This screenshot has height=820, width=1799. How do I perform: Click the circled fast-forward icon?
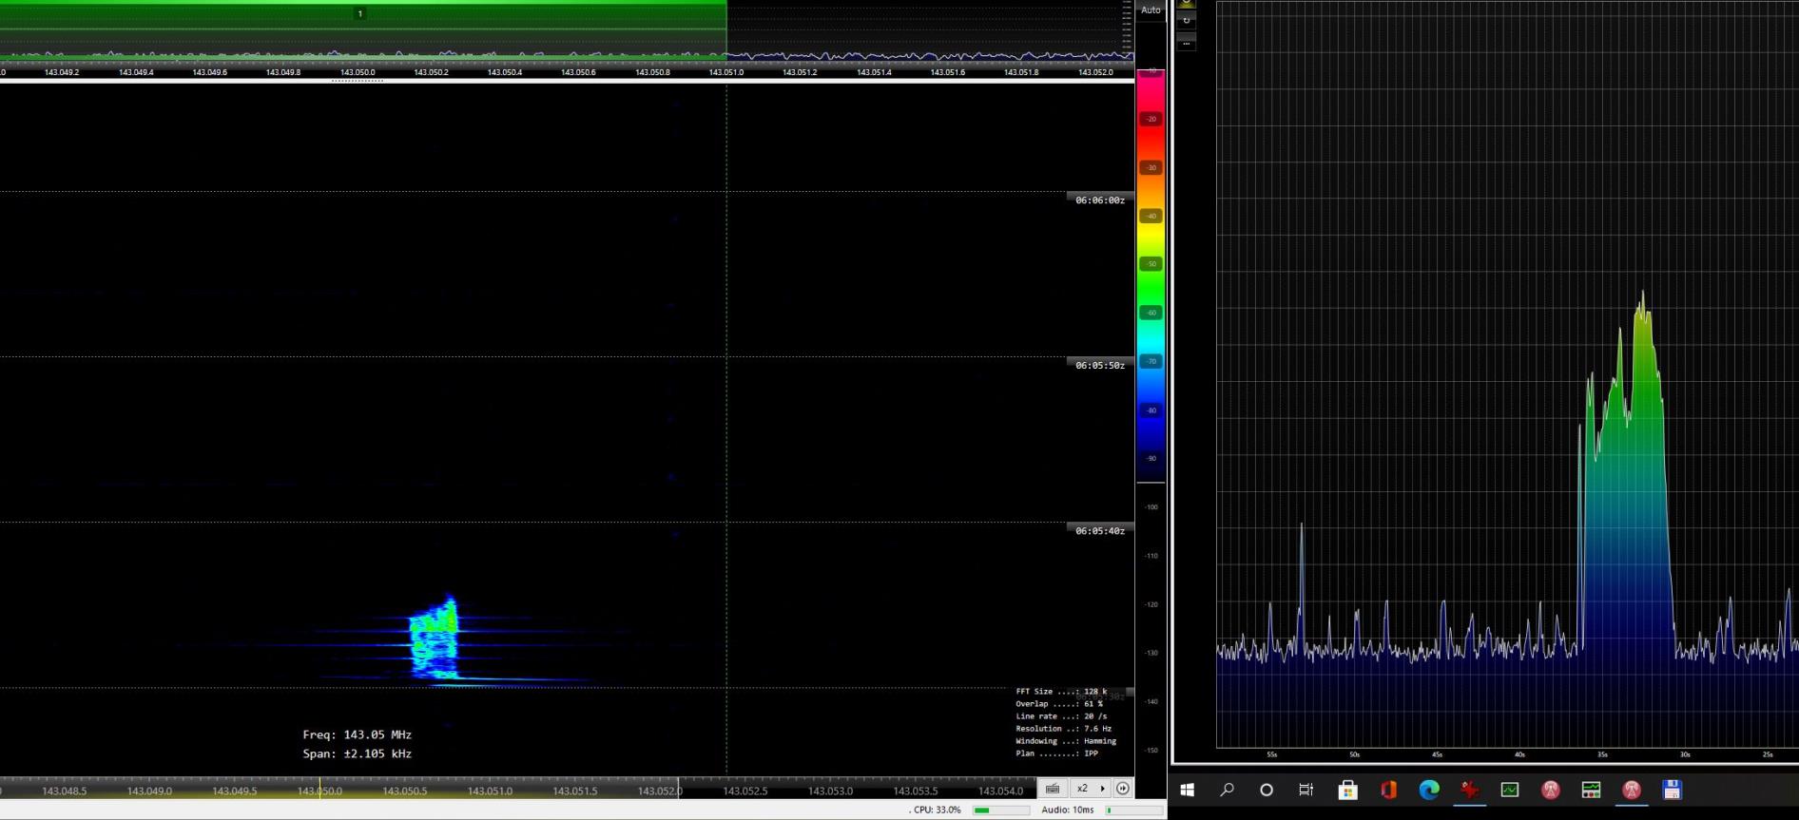coord(1123,788)
